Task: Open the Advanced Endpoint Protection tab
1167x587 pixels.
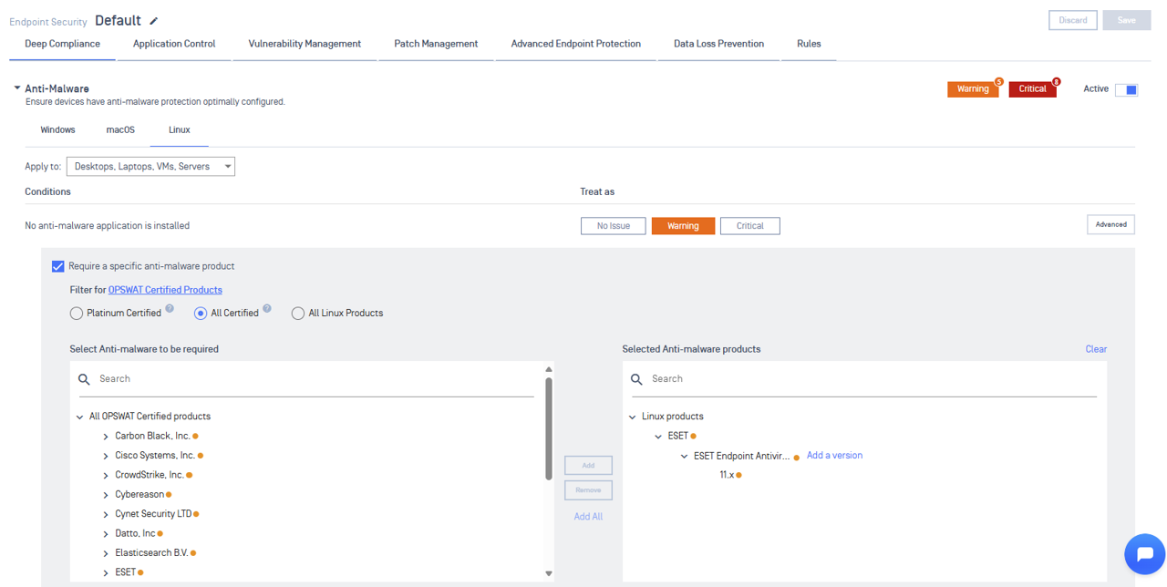Action: coord(575,44)
